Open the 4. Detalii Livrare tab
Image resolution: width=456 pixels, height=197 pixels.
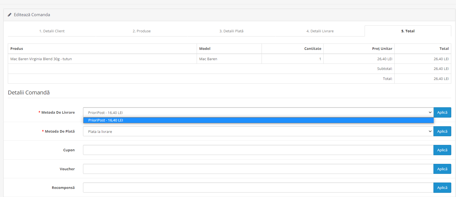tap(320, 31)
